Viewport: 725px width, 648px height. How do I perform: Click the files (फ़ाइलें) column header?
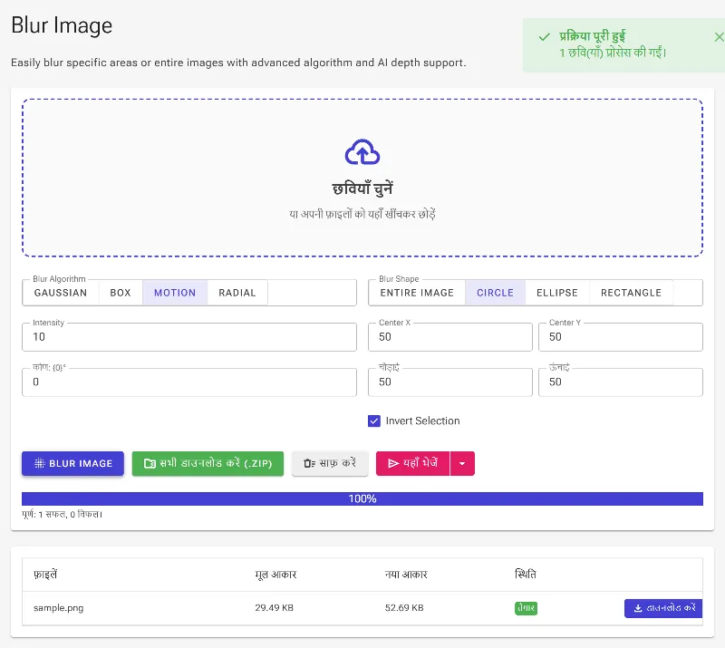point(45,575)
